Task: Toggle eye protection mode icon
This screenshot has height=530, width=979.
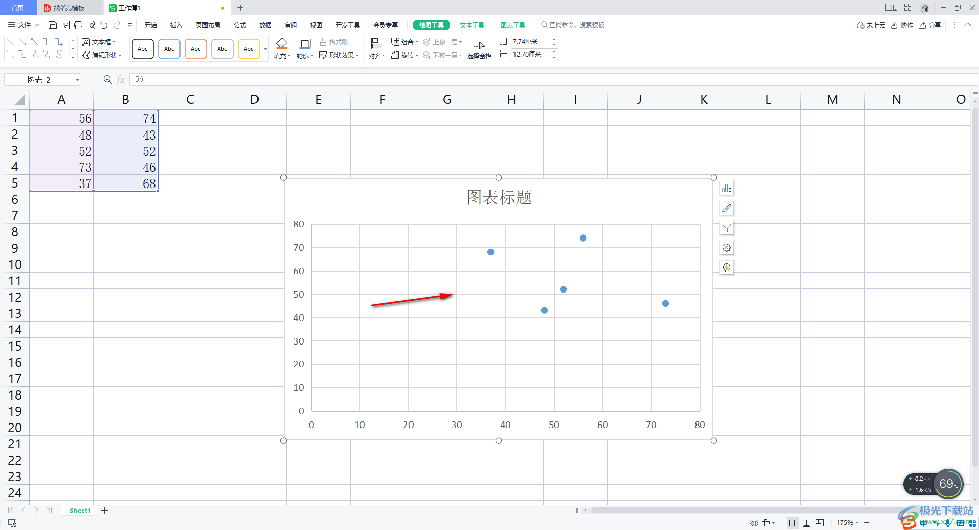Action: tap(754, 523)
